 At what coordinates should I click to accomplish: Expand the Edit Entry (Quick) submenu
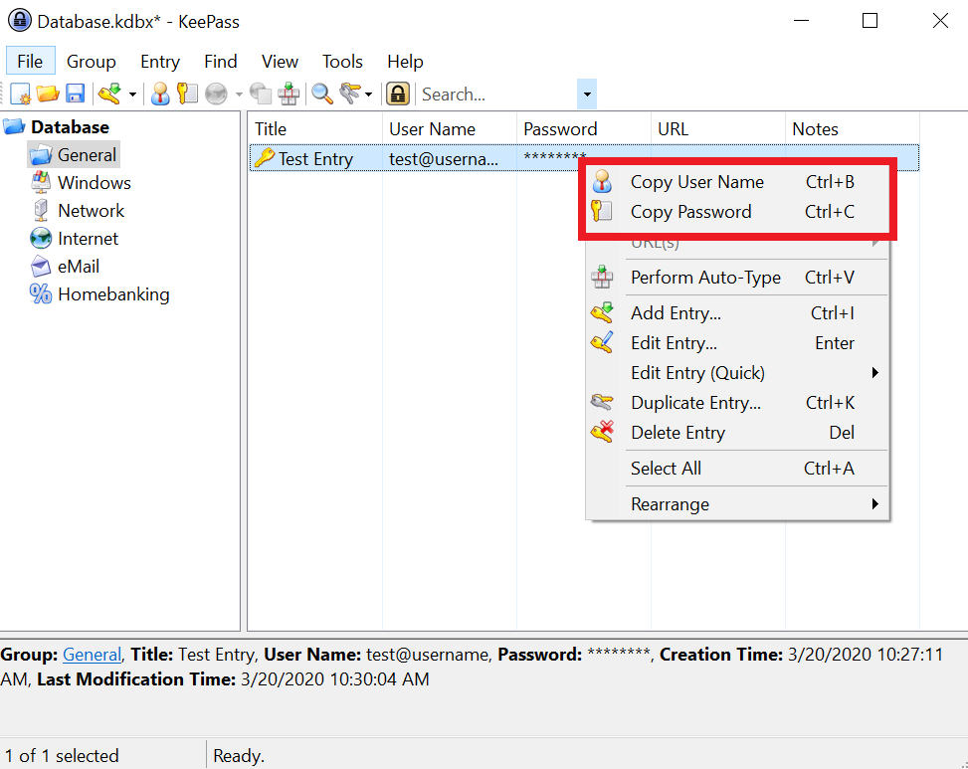pyautogui.click(x=874, y=373)
